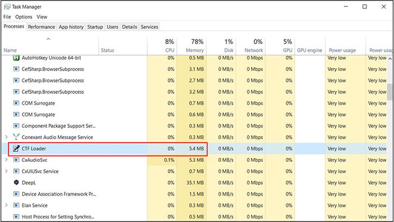Expand the Elan Service group
This screenshot has height=222, width=394.
6,206
